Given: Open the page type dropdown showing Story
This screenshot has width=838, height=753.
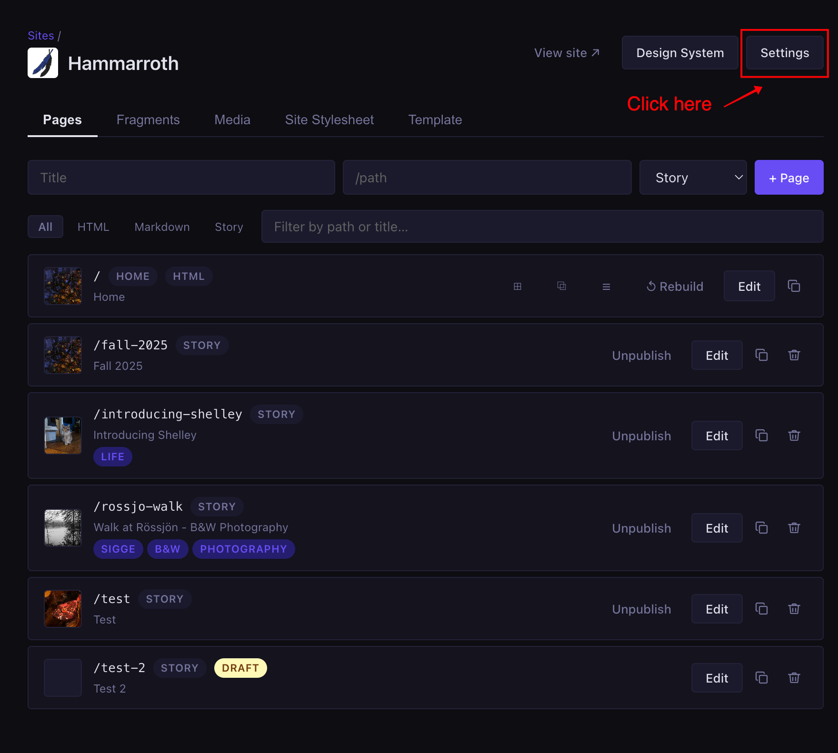Looking at the screenshot, I should coord(693,177).
